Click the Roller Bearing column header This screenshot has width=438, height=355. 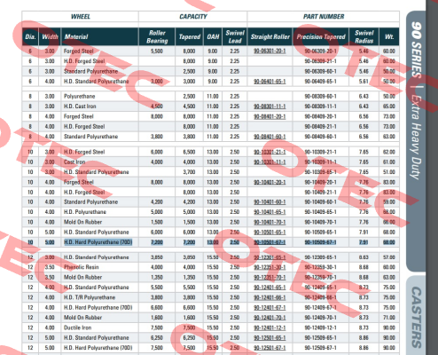(157, 37)
